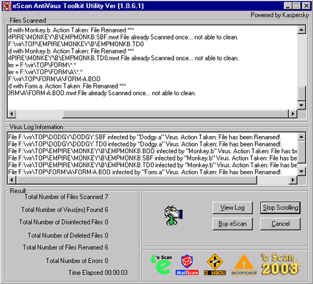This screenshot has height=284, width=313.
Task: Click the Virus Log horizontal scrollbar thumb
Action: (x=136, y=180)
